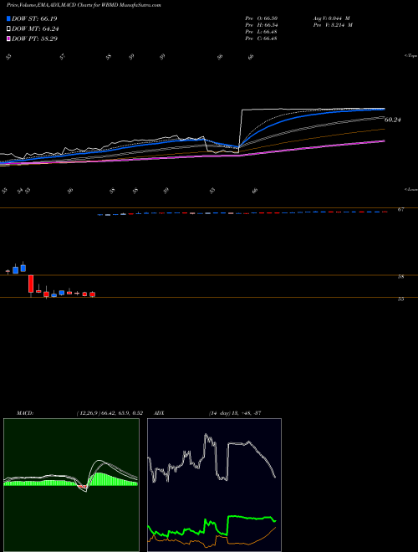Click the blue DOW ST legend swatch
The image size is (418, 552).
(8, 18)
